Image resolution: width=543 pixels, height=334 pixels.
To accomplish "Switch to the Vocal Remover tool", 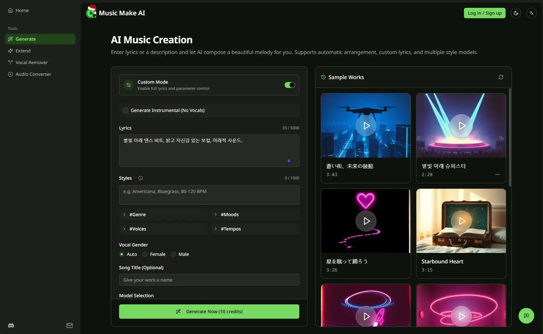I will coord(32,62).
